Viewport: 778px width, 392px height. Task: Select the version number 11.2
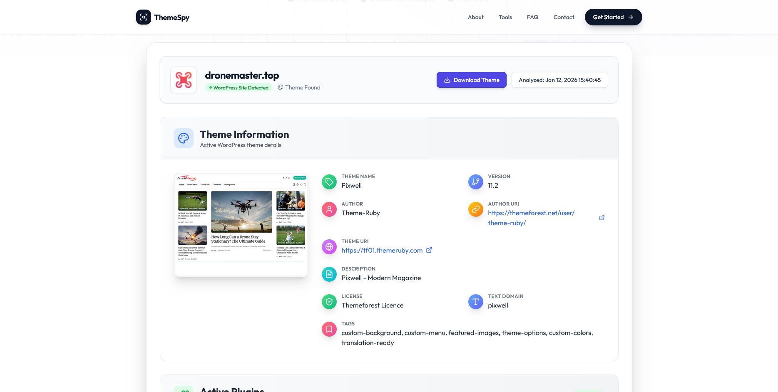click(493, 185)
